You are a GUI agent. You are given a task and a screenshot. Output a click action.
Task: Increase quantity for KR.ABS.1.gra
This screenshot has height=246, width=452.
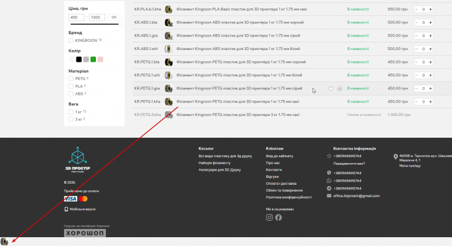coord(430,36)
